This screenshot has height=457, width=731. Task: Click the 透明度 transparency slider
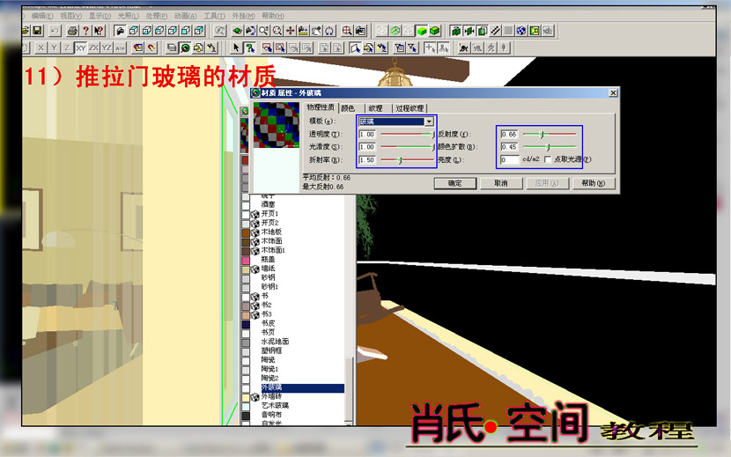click(407, 135)
